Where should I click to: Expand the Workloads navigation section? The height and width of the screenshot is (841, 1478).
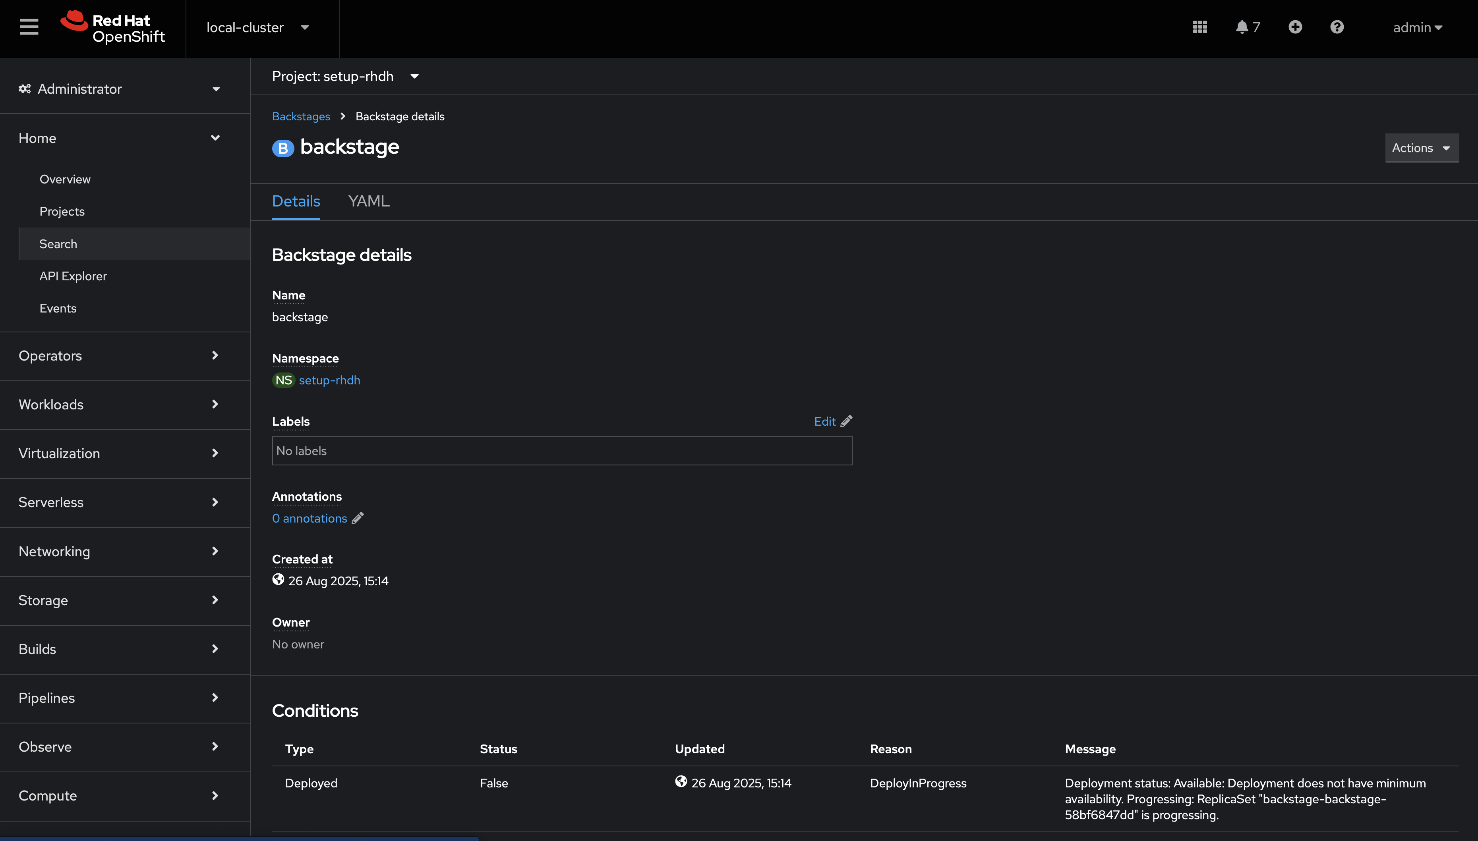126,404
